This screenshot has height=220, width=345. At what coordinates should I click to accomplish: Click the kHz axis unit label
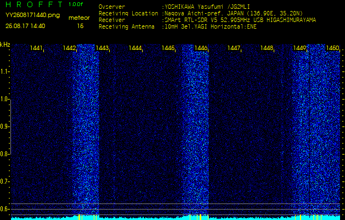click(x=5, y=45)
